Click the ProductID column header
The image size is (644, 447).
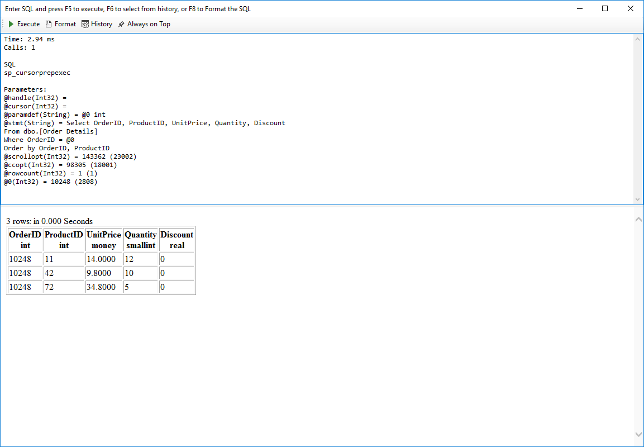64,240
